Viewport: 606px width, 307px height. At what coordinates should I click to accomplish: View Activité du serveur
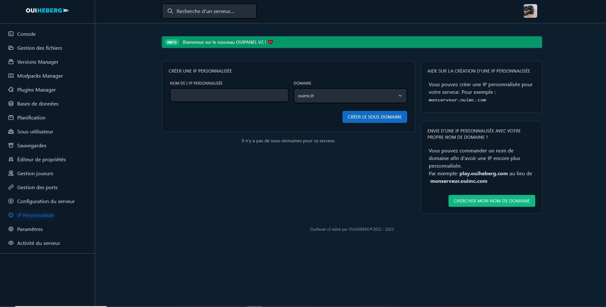[x=39, y=243]
